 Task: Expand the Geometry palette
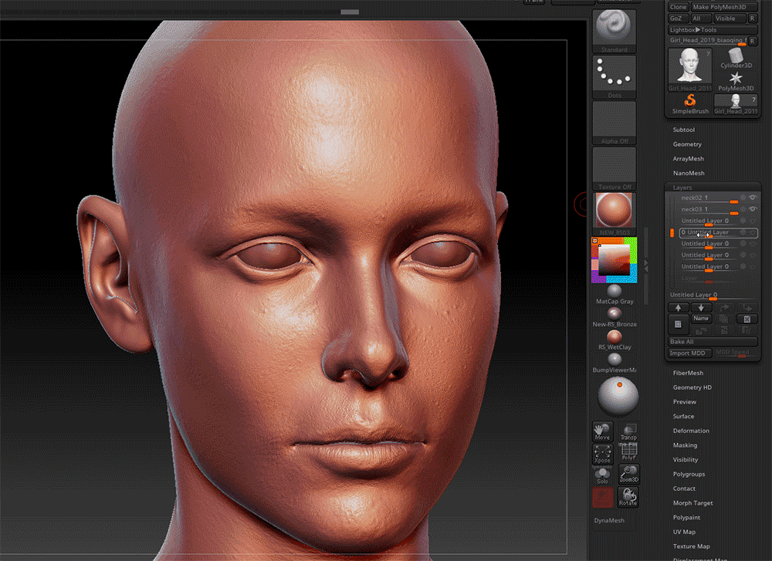pyautogui.click(x=687, y=144)
